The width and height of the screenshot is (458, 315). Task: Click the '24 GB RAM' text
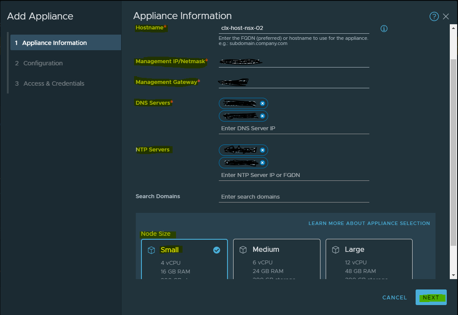tap(268, 271)
